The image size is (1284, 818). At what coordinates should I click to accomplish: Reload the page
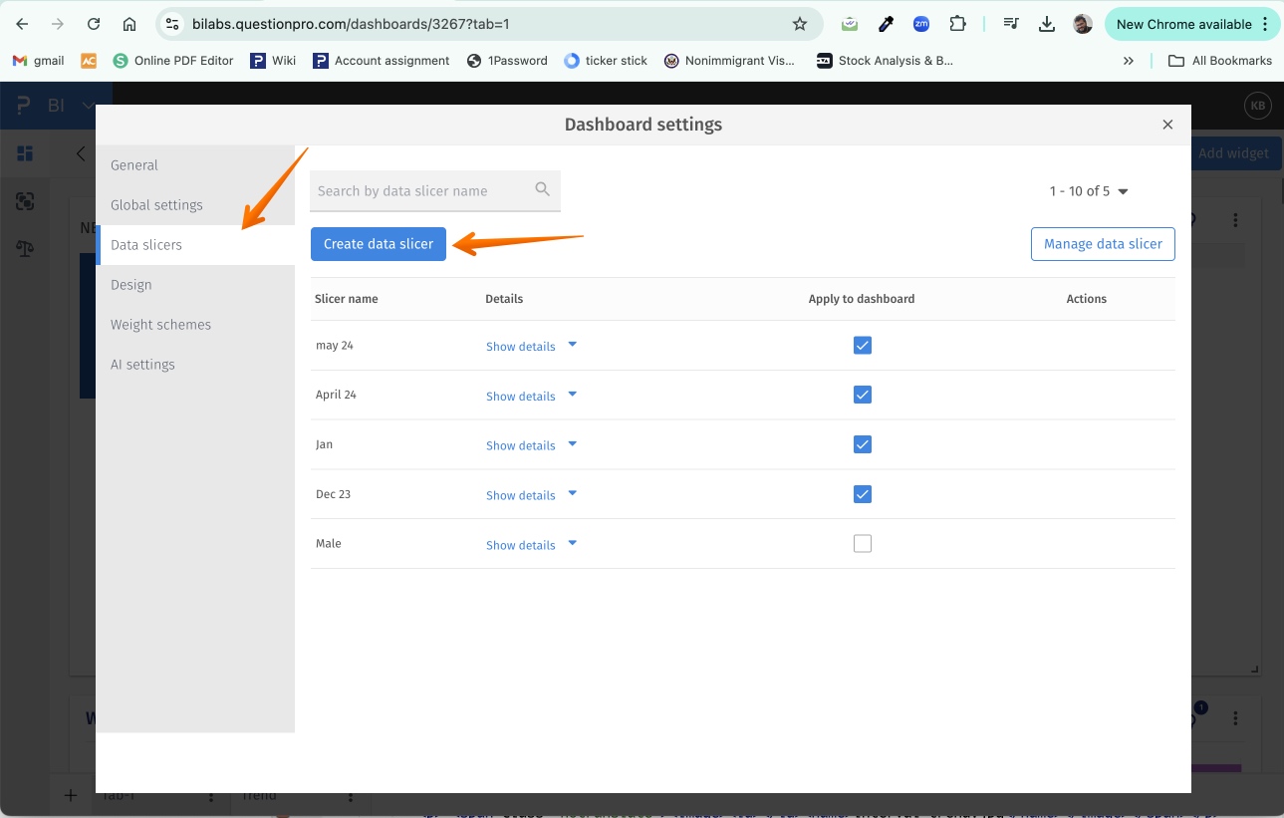coord(94,24)
